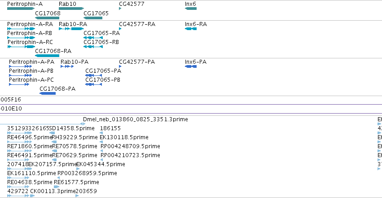Image resolution: width=382 pixels, height=198 pixels.
Task: Click protein Peritrophin-A-PB label
Action: pyautogui.click(x=31, y=71)
